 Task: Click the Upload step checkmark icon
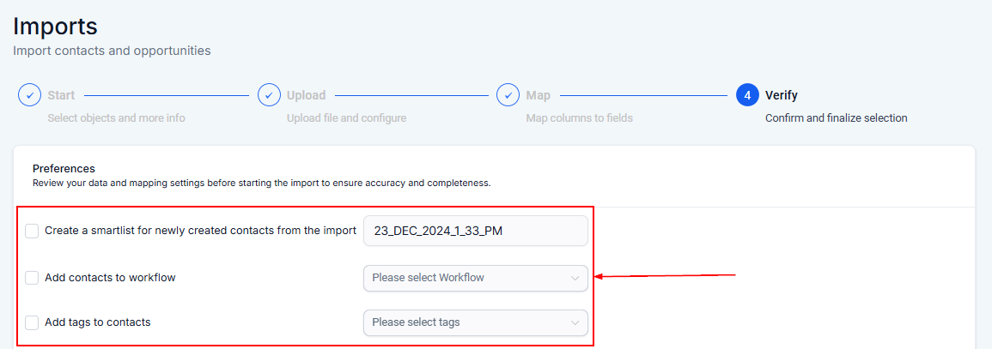coord(270,95)
